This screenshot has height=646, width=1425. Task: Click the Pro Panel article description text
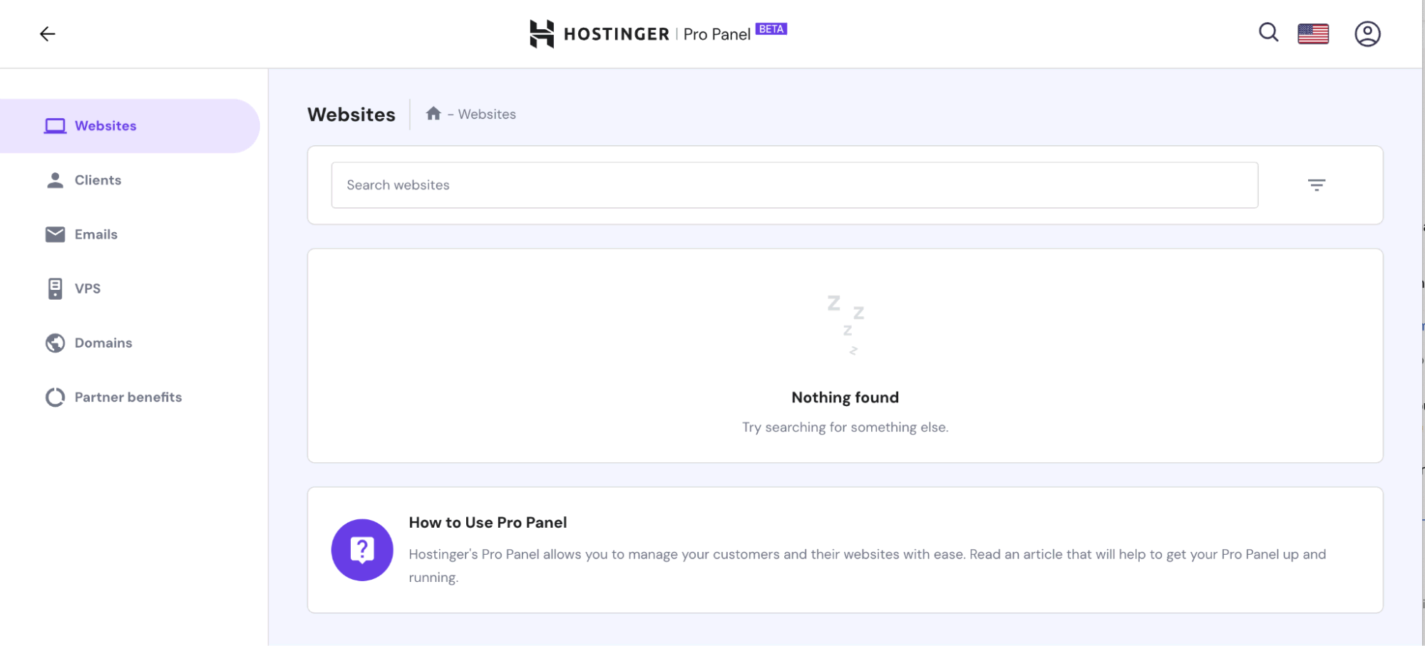(866, 555)
